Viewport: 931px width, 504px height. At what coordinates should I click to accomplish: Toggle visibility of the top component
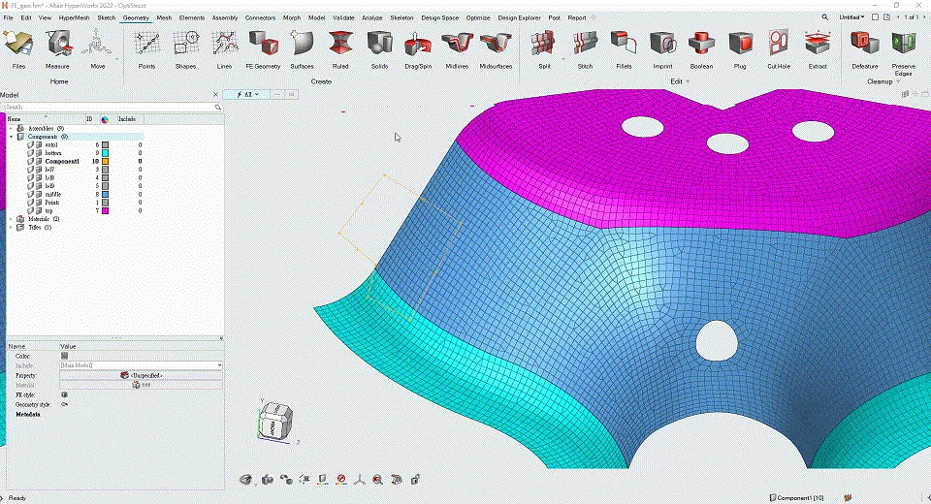click(32, 210)
